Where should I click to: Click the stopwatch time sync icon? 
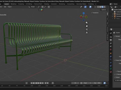(81, 83)
